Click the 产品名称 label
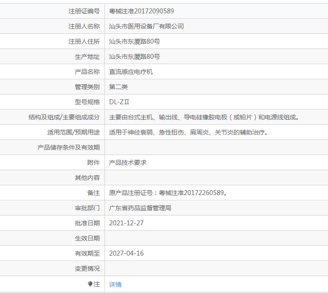 point(87,72)
